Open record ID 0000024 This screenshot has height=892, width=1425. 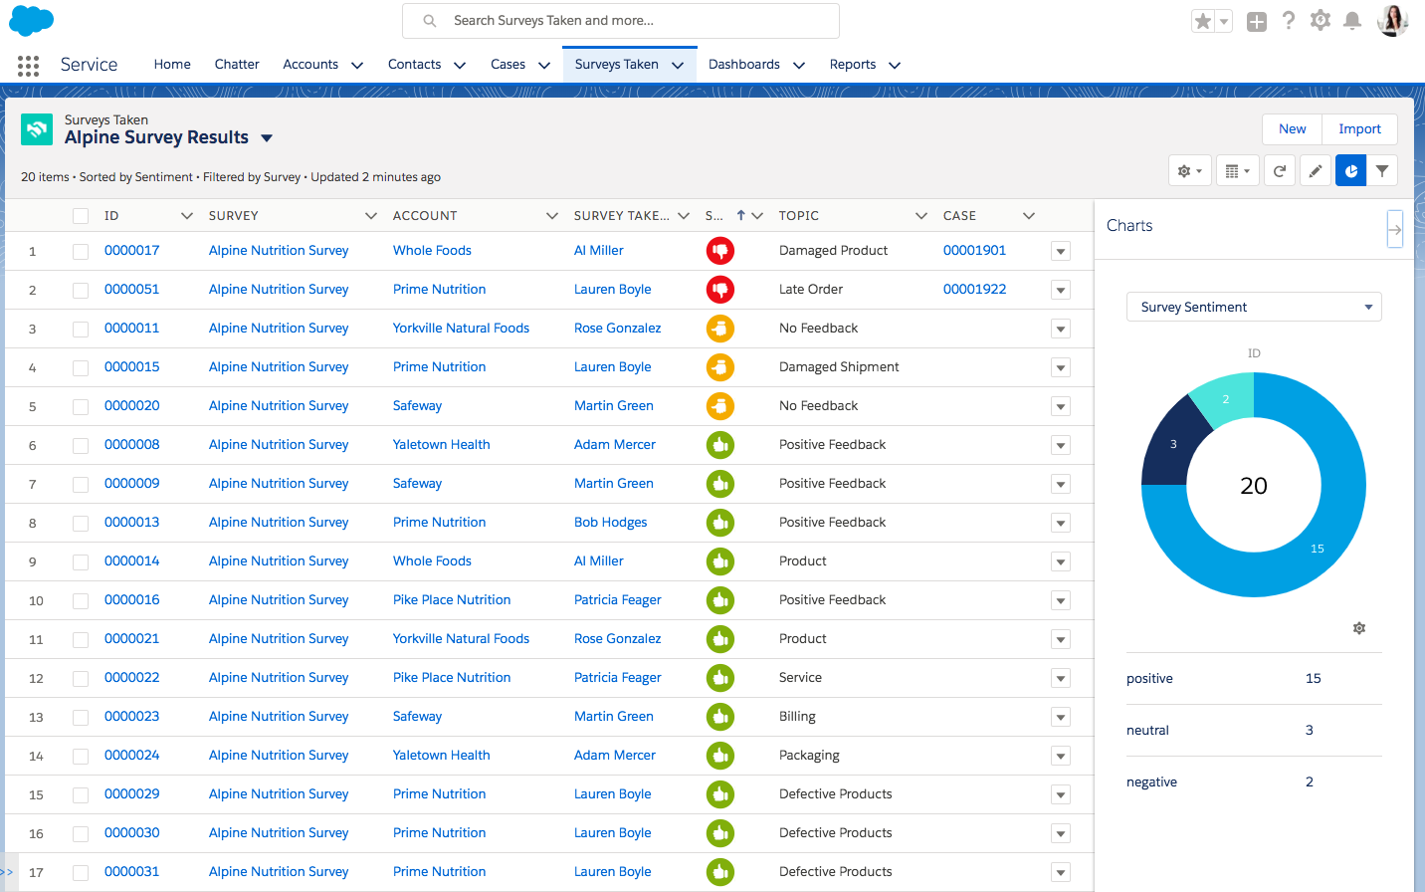[131, 756]
